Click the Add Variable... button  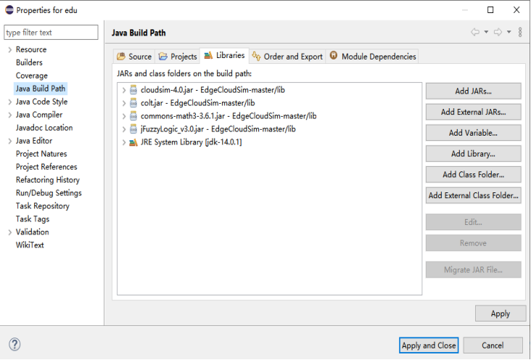tap(473, 133)
